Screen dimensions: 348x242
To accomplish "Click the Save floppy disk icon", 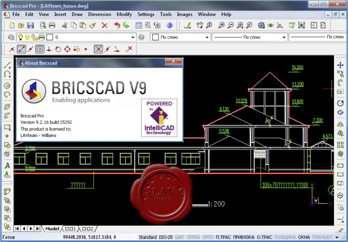I will click(x=30, y=25).
